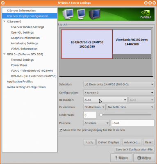The width and height of the screenshot is (157, 164).
Task: Open Thermal Settings page
Action: [x=22, y=60]
